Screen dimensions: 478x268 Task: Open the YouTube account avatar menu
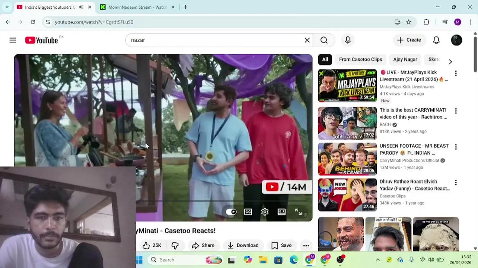click(456, 40)
